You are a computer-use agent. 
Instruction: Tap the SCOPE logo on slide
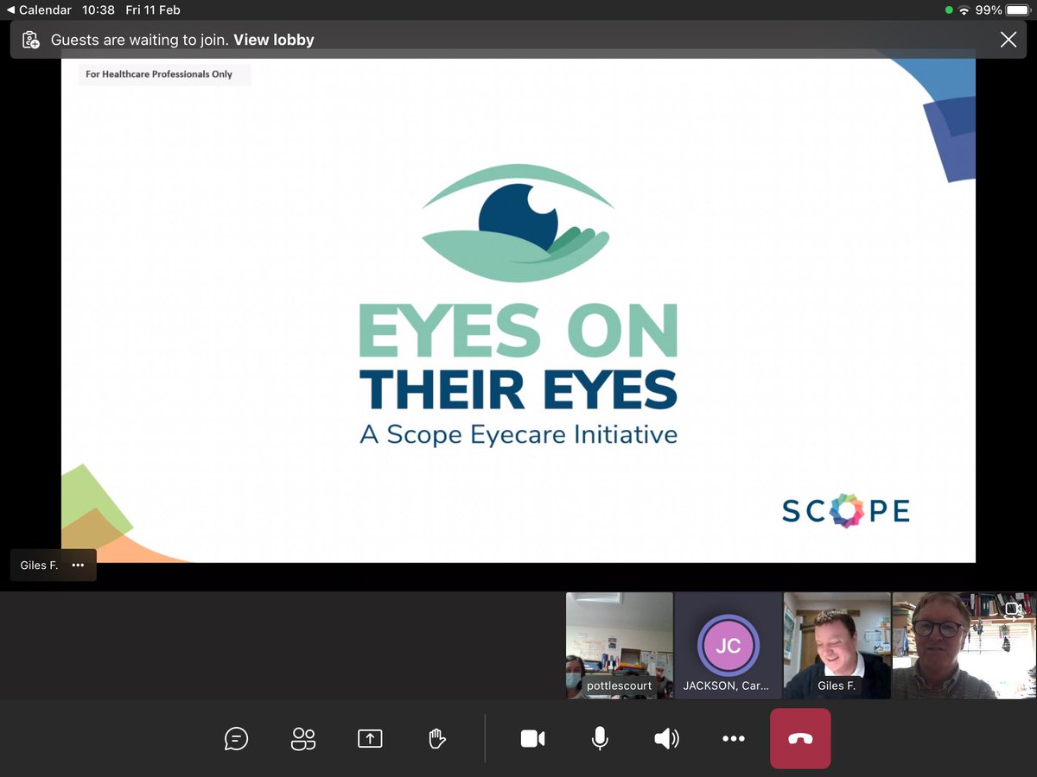(x=846, y=511)
